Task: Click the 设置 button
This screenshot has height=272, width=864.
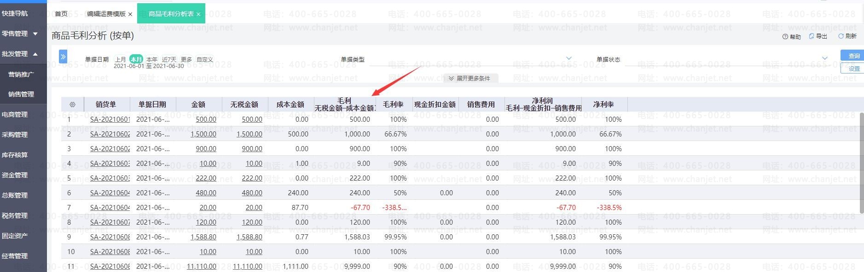Action: click(x=852, y=68)
